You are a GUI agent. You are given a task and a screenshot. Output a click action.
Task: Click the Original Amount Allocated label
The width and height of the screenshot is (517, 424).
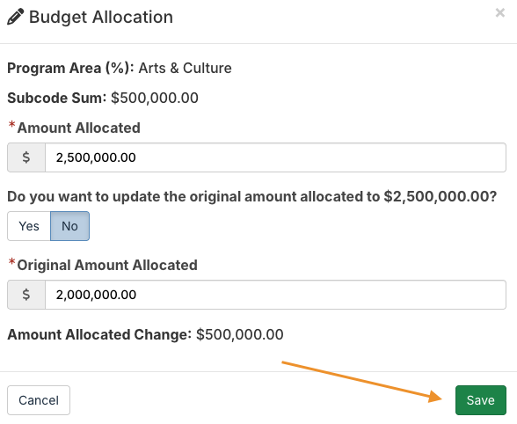click(107, 266)
